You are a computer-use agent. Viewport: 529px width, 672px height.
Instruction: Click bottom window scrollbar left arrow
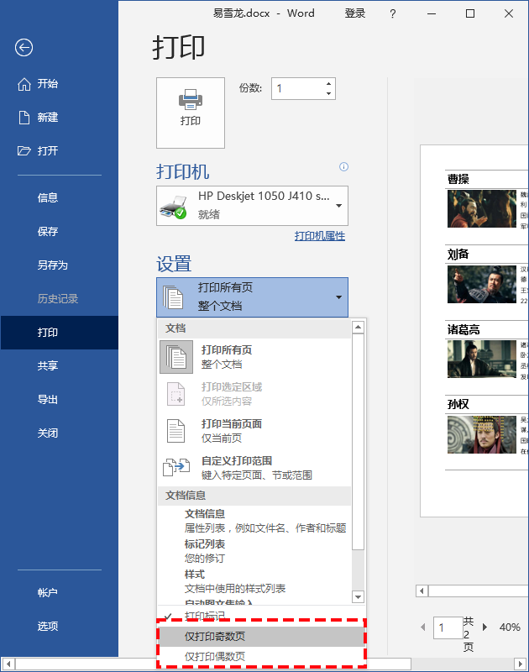8,664
